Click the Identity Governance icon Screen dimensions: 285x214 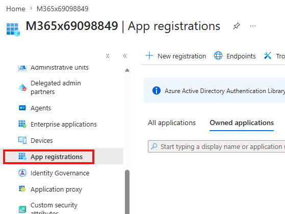(x=22, y=173)
